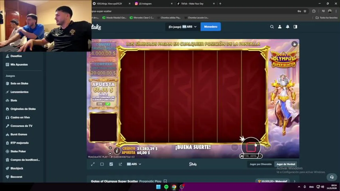
Task: Open Windows Start menu
Action: [158, 187]
